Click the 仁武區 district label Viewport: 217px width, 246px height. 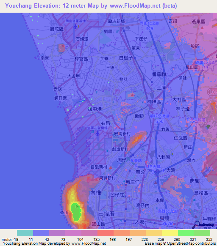tap(181, 138)
